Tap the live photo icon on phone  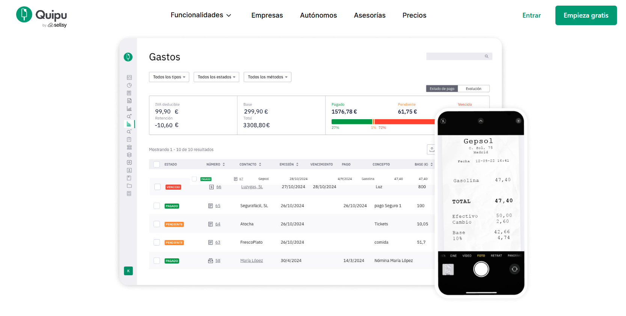coord(518,121)
